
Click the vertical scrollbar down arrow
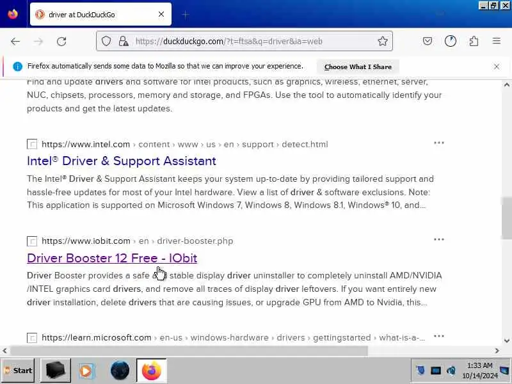(x=506, y=340)
